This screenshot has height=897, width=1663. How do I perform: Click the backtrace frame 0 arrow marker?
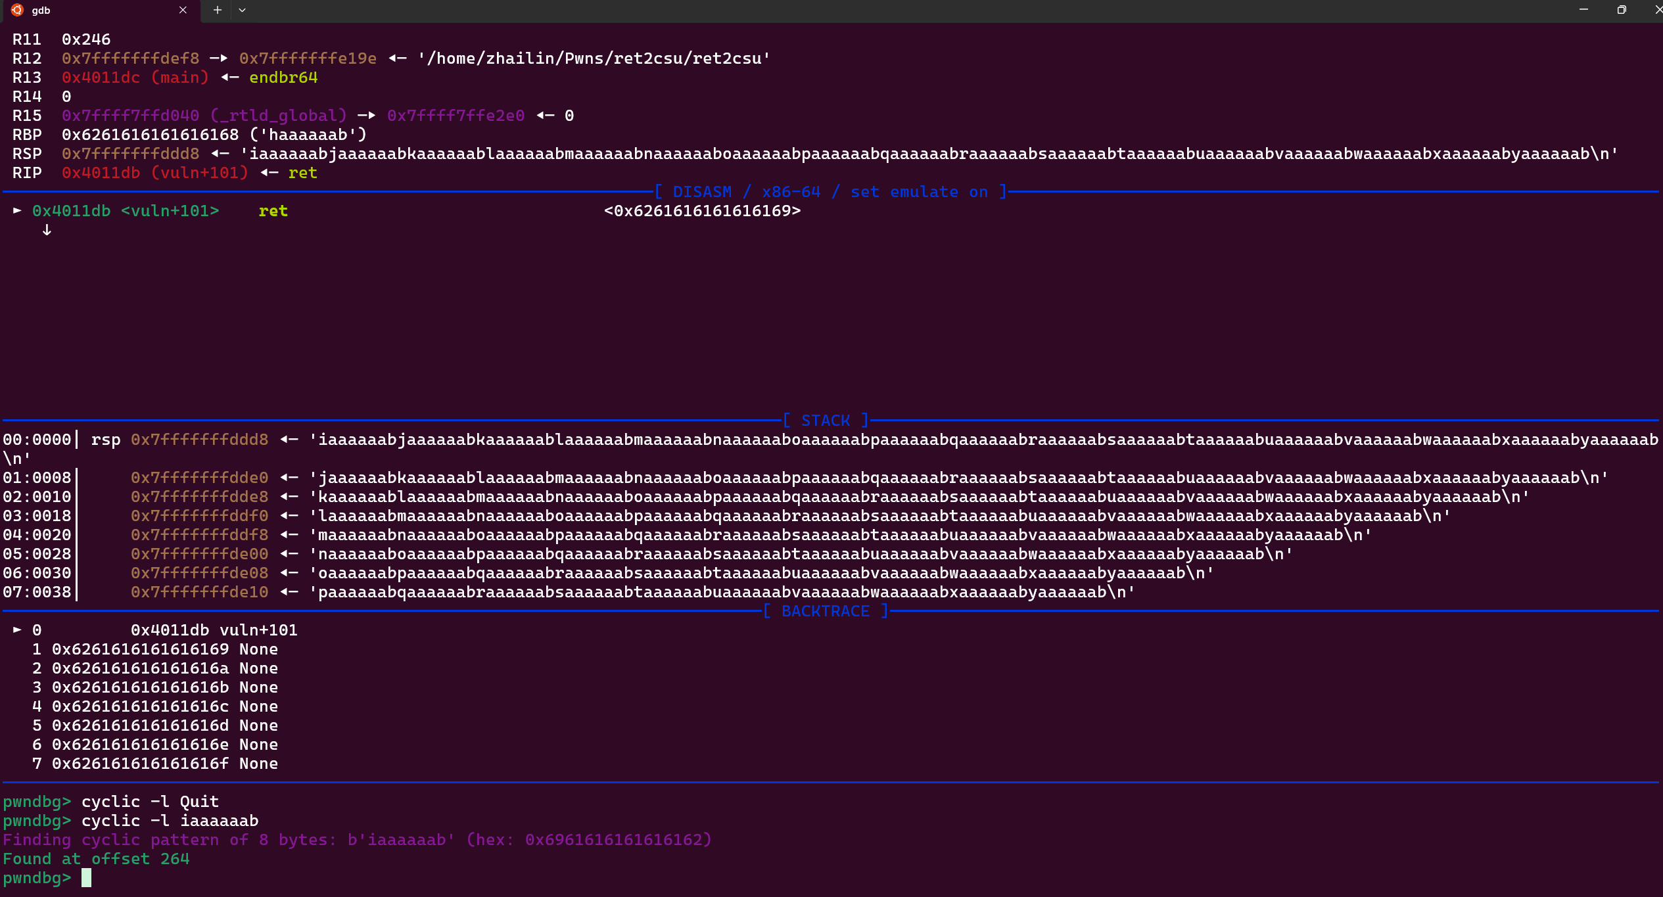(18, 630)
